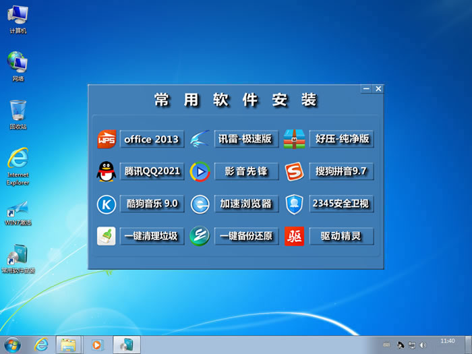472x354 pixels.
Task: Run 一键备份还原
Action: [x=246, y=236]
